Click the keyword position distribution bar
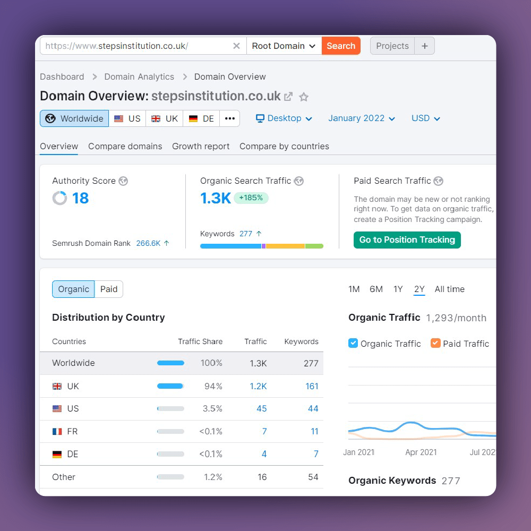 pyautogui.click(x=261, y=246)
